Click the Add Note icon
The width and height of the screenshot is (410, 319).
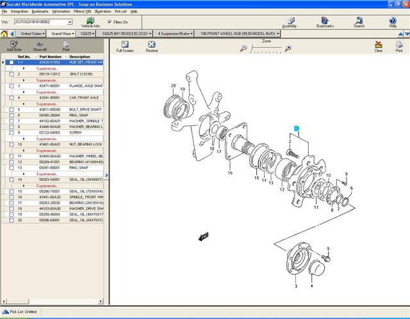[13, 45]
